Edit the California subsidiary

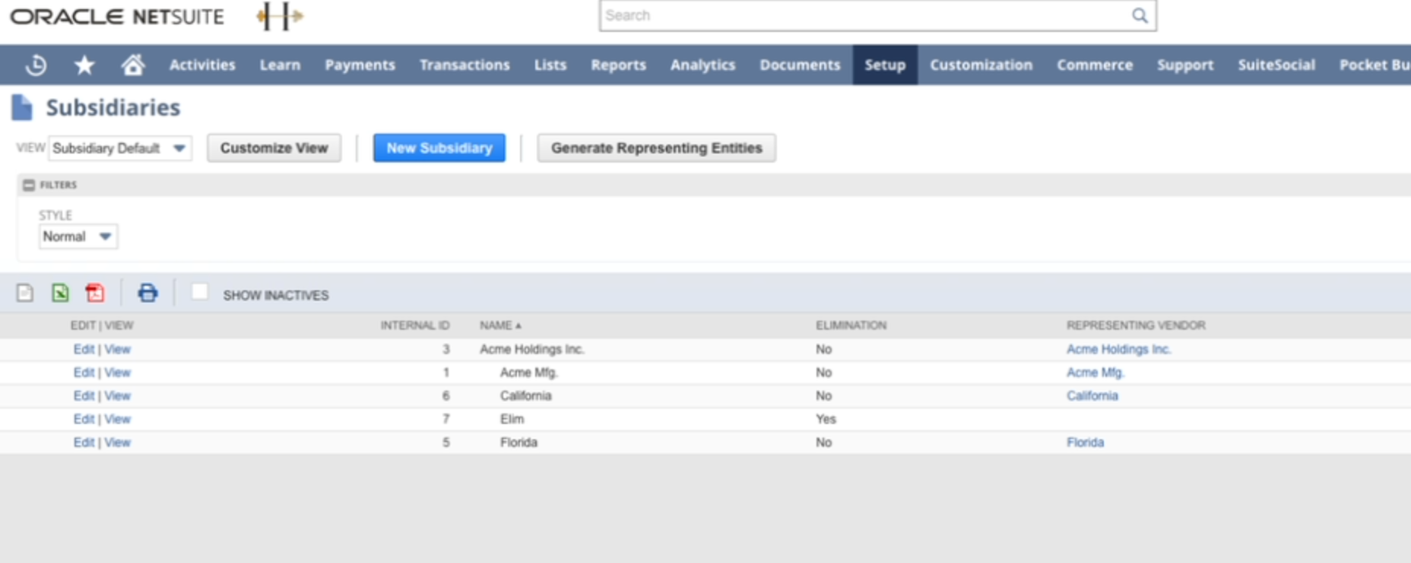click(x=84, y=396)
